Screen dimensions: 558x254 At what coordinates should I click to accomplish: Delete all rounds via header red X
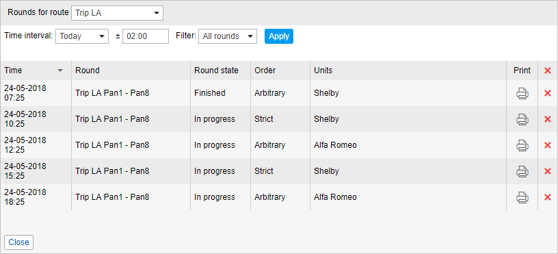(548, 71)
